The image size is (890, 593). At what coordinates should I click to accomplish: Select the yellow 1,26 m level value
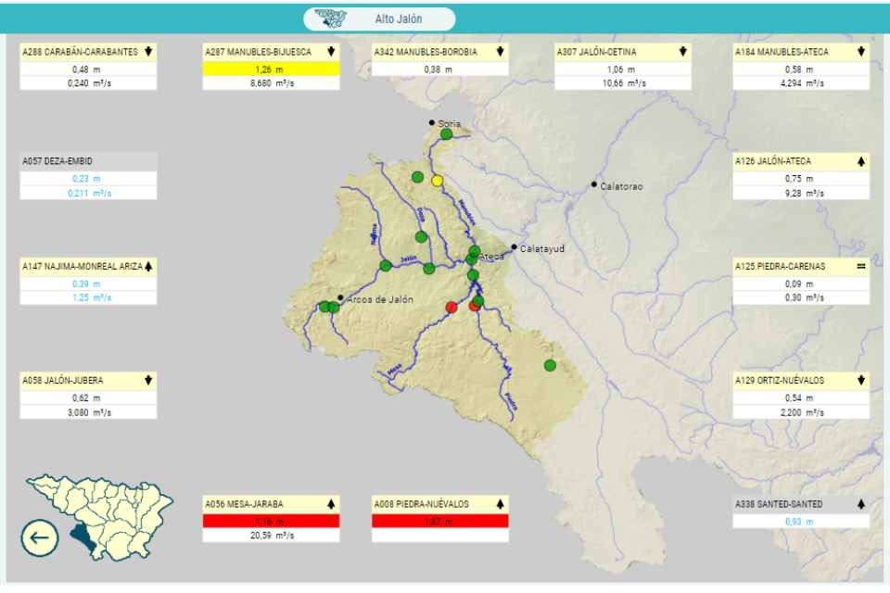point(271,69)
